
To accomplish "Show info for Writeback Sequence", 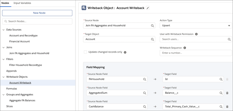I will pyautogui.click(x=185, y=48).
